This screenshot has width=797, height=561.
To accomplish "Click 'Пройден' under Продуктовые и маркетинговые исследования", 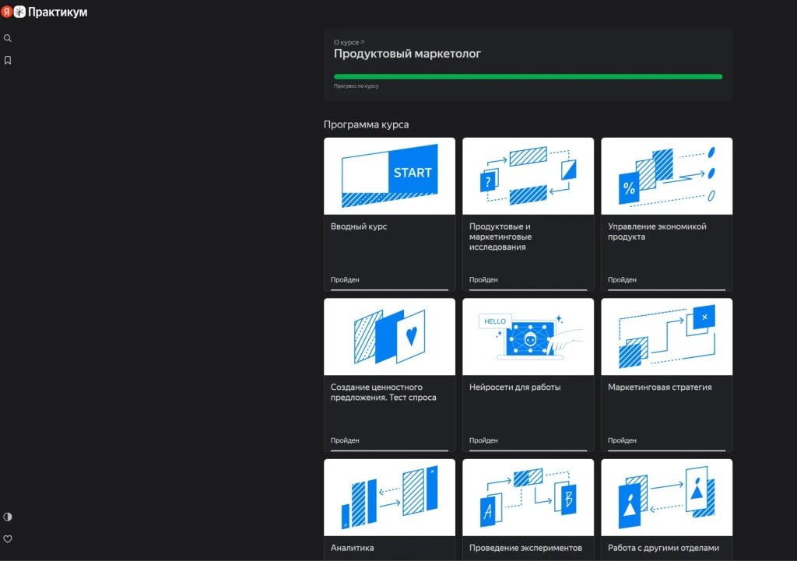I will pyautogui.click(x=483, y=279).
